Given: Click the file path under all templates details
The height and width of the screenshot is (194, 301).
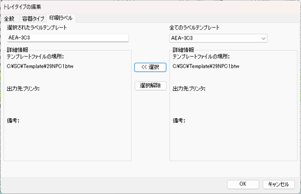Looking at the screenshot, I should coord(206,66).
